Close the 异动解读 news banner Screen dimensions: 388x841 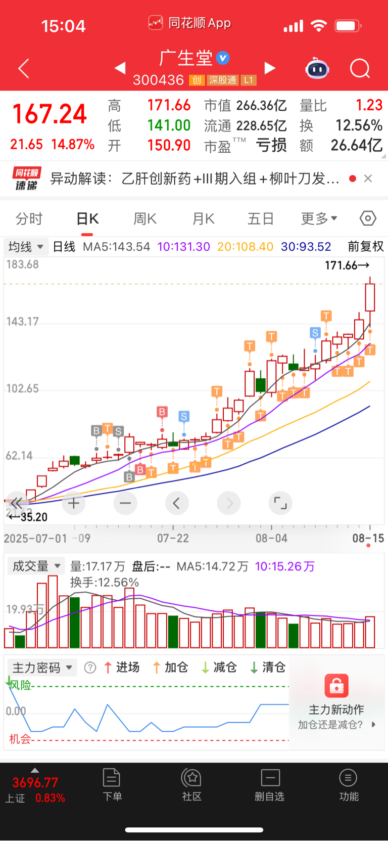(368, 179)
